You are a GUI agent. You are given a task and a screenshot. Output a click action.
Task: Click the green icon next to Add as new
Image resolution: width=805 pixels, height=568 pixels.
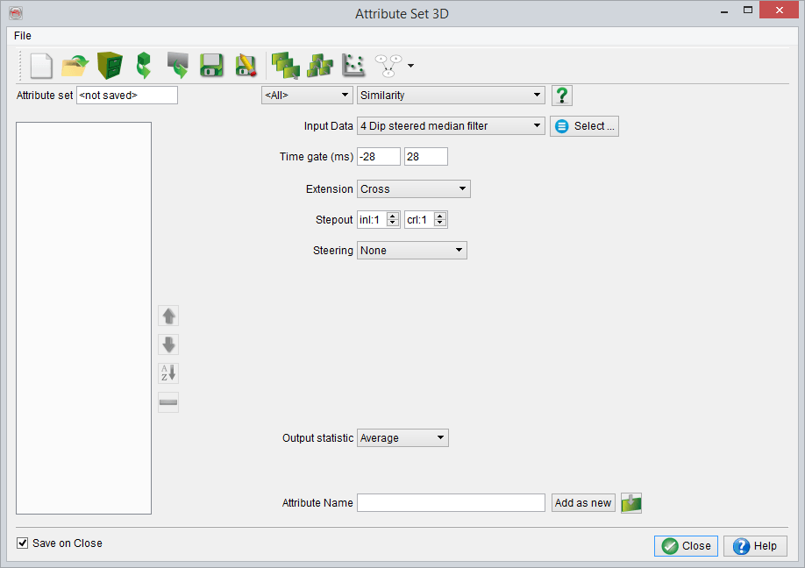click(631, 503)
